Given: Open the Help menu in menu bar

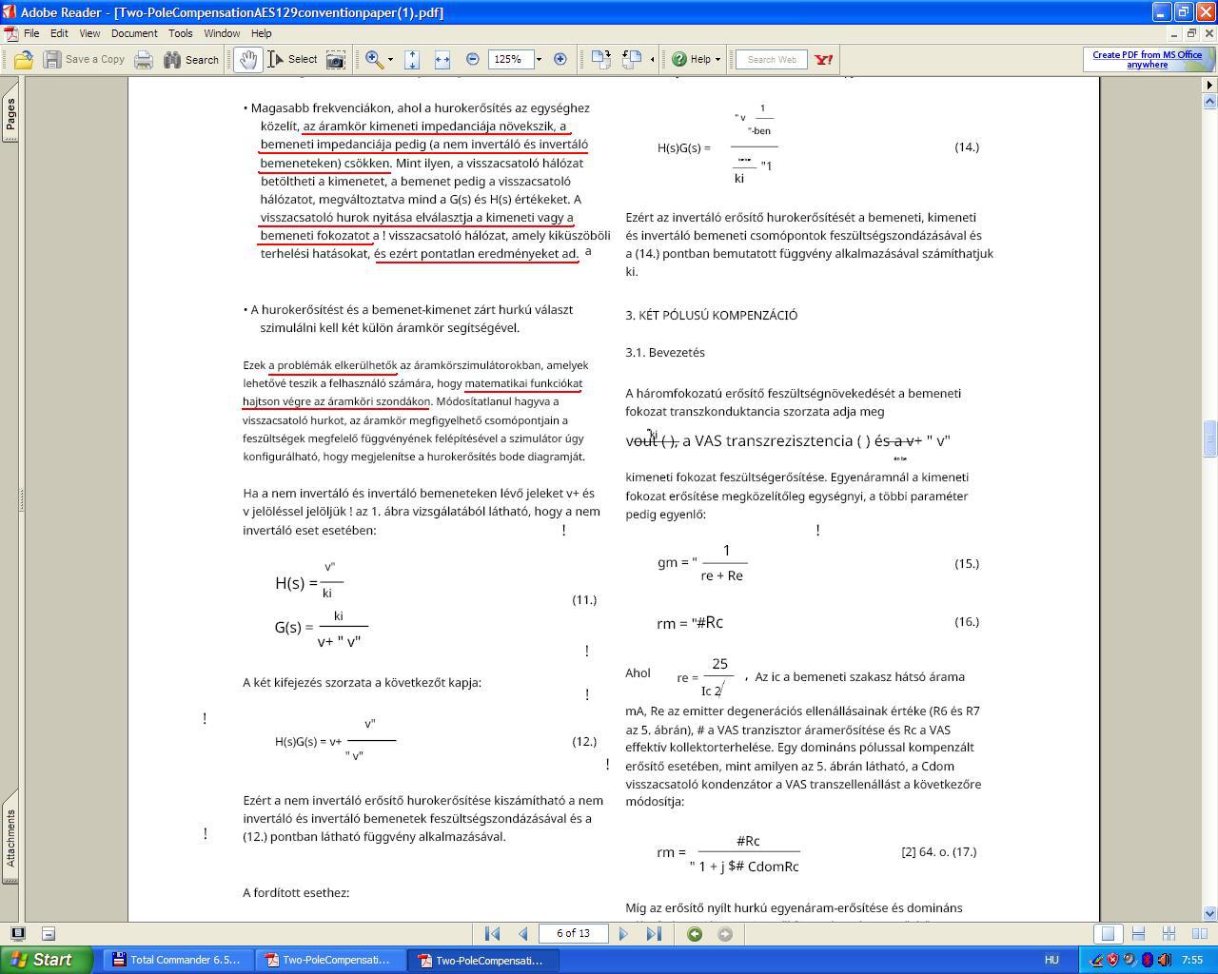Looking at the screenshot, I should click(x=261, y=33).
